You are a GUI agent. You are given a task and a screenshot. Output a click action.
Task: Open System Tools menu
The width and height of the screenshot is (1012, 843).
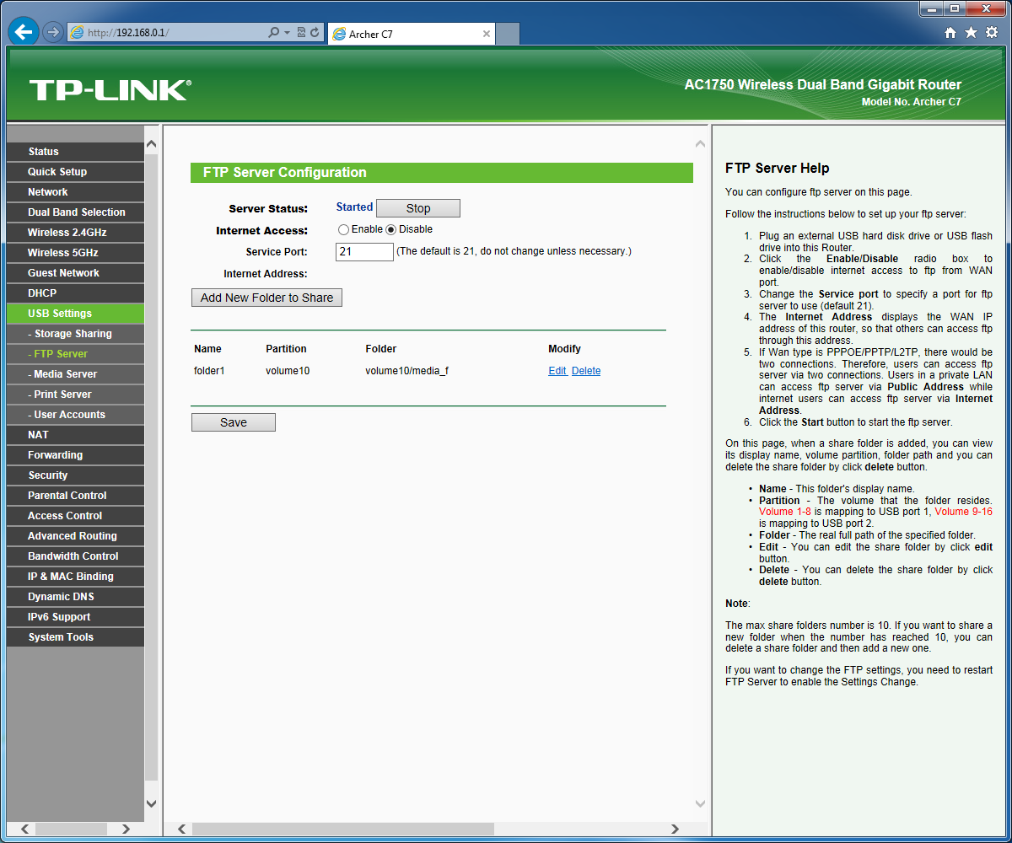pos(75,637)
